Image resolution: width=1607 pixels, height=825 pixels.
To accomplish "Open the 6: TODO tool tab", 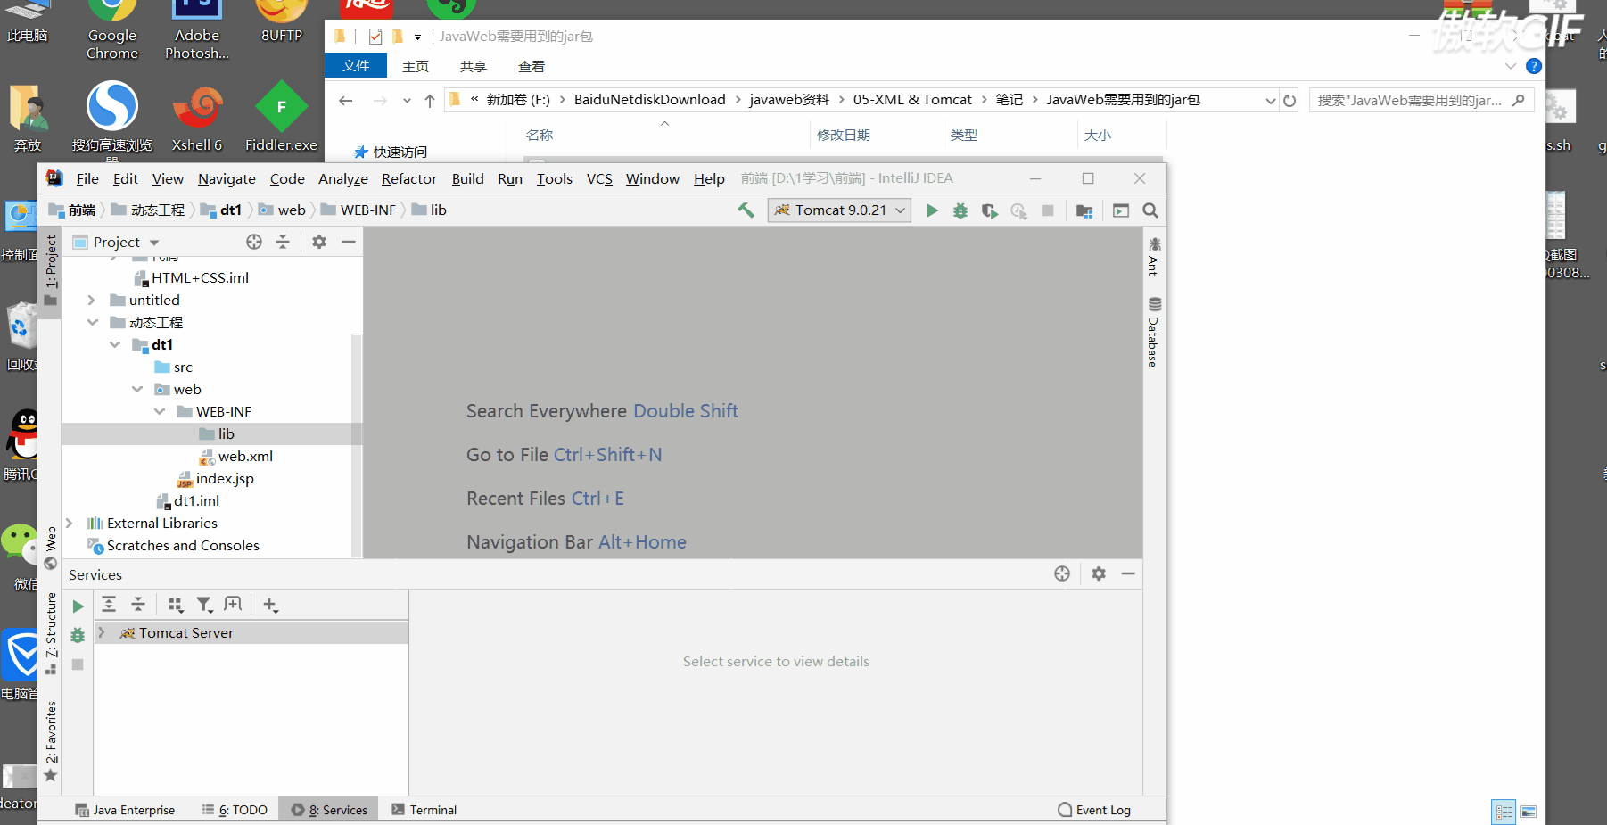I will click(235, 810).
